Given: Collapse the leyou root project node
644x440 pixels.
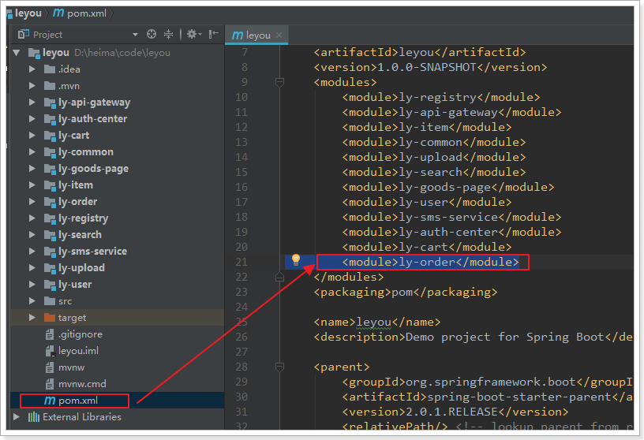Looking at the screenshot, I should click(x=17, y=53).
